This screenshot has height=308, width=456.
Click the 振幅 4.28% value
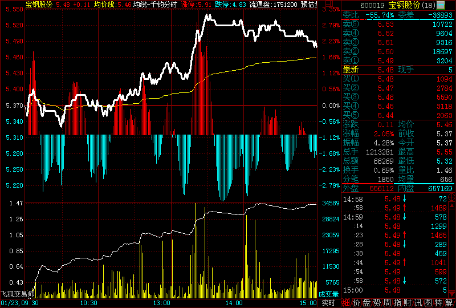pos(384,143)
